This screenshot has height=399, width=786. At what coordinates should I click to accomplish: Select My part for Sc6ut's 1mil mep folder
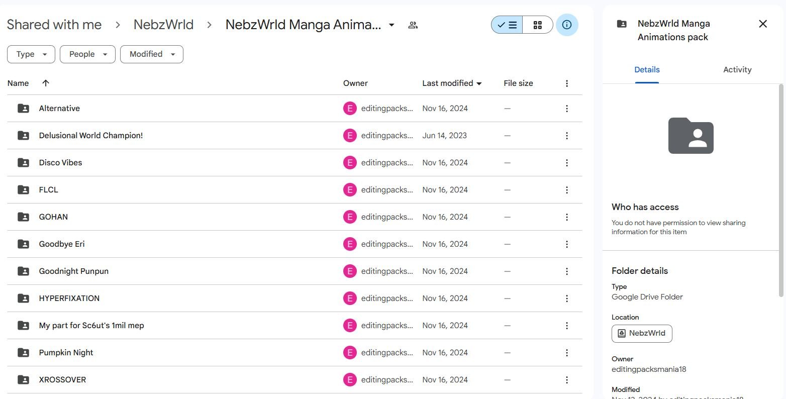point(91,326)
